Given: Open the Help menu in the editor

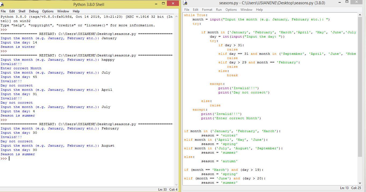Looking at the screenshot, I should click(x=259, y=10).
